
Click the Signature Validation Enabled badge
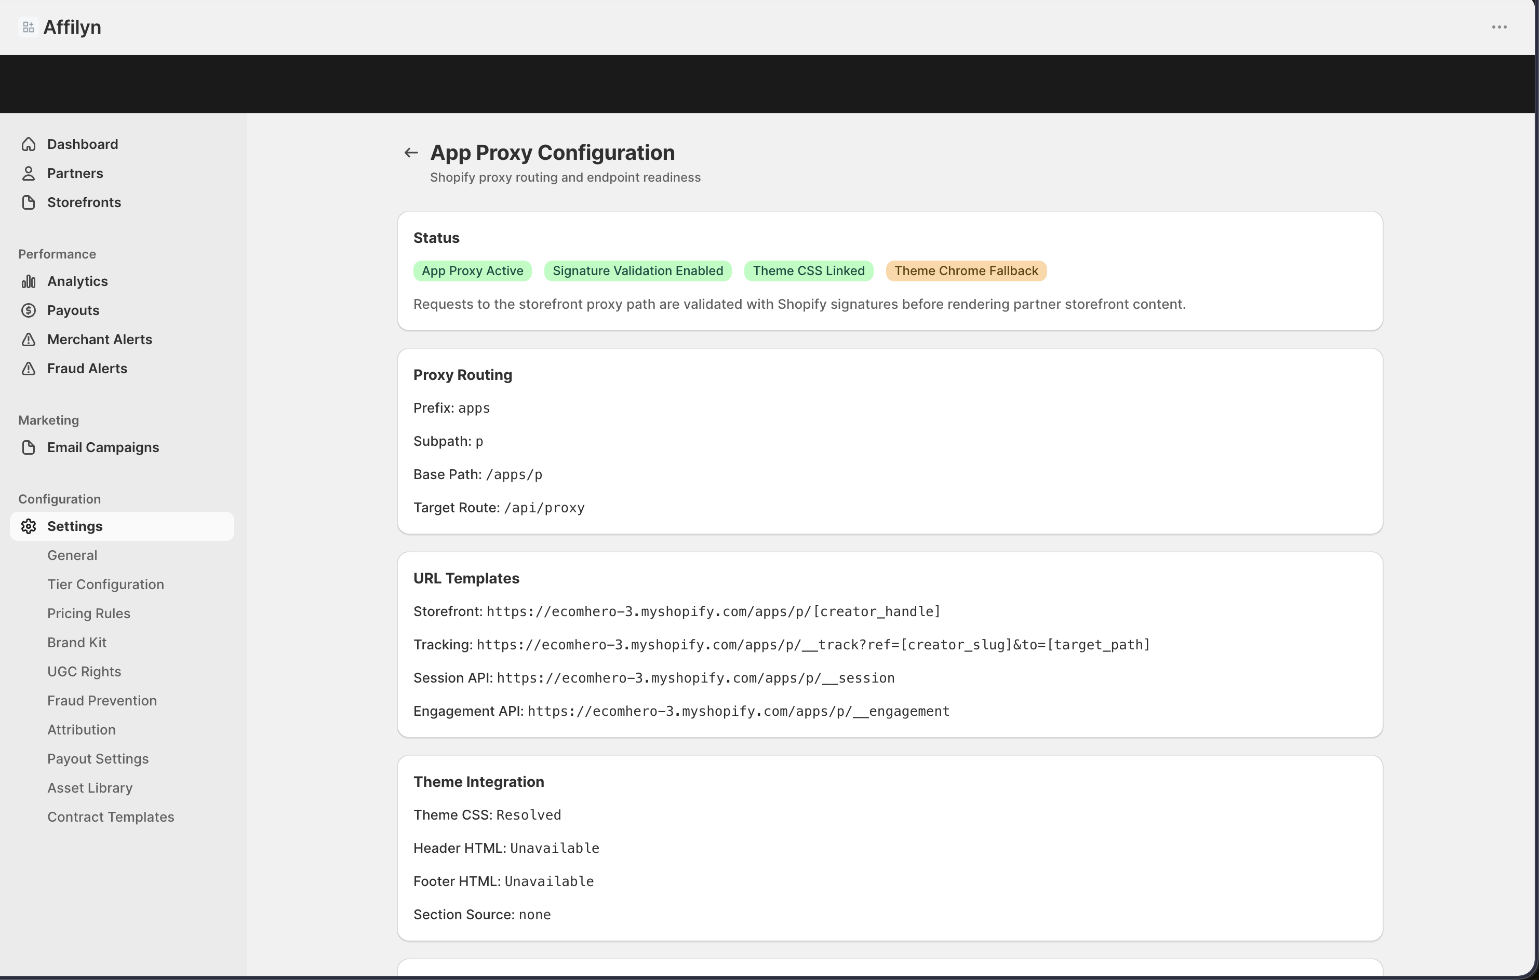click(638, 271)
